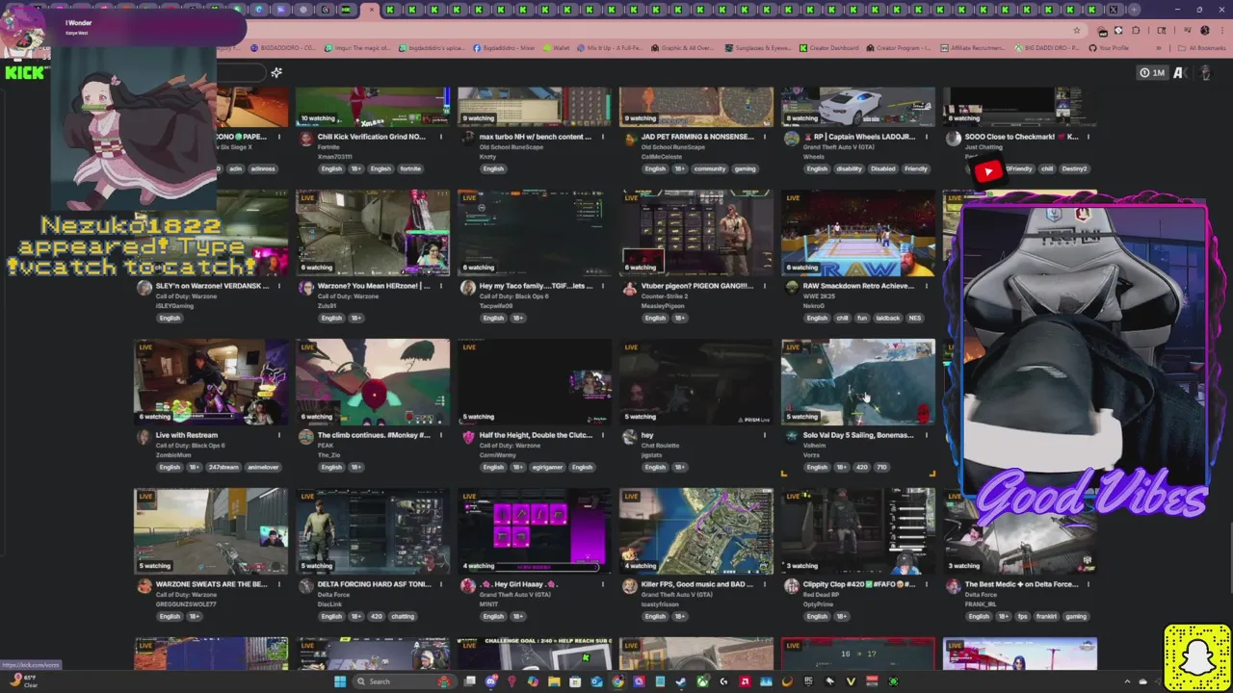This screenshot has width=1233, height=693.
Task: Select the 'franklin' tag
Action: pos(1045,616)
